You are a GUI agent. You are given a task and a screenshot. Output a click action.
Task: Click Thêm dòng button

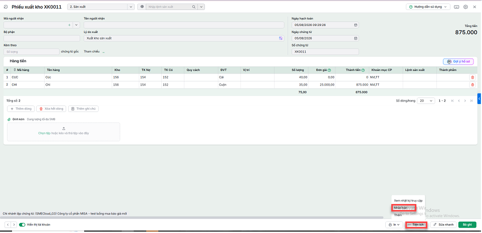click(x=21, y=109)
